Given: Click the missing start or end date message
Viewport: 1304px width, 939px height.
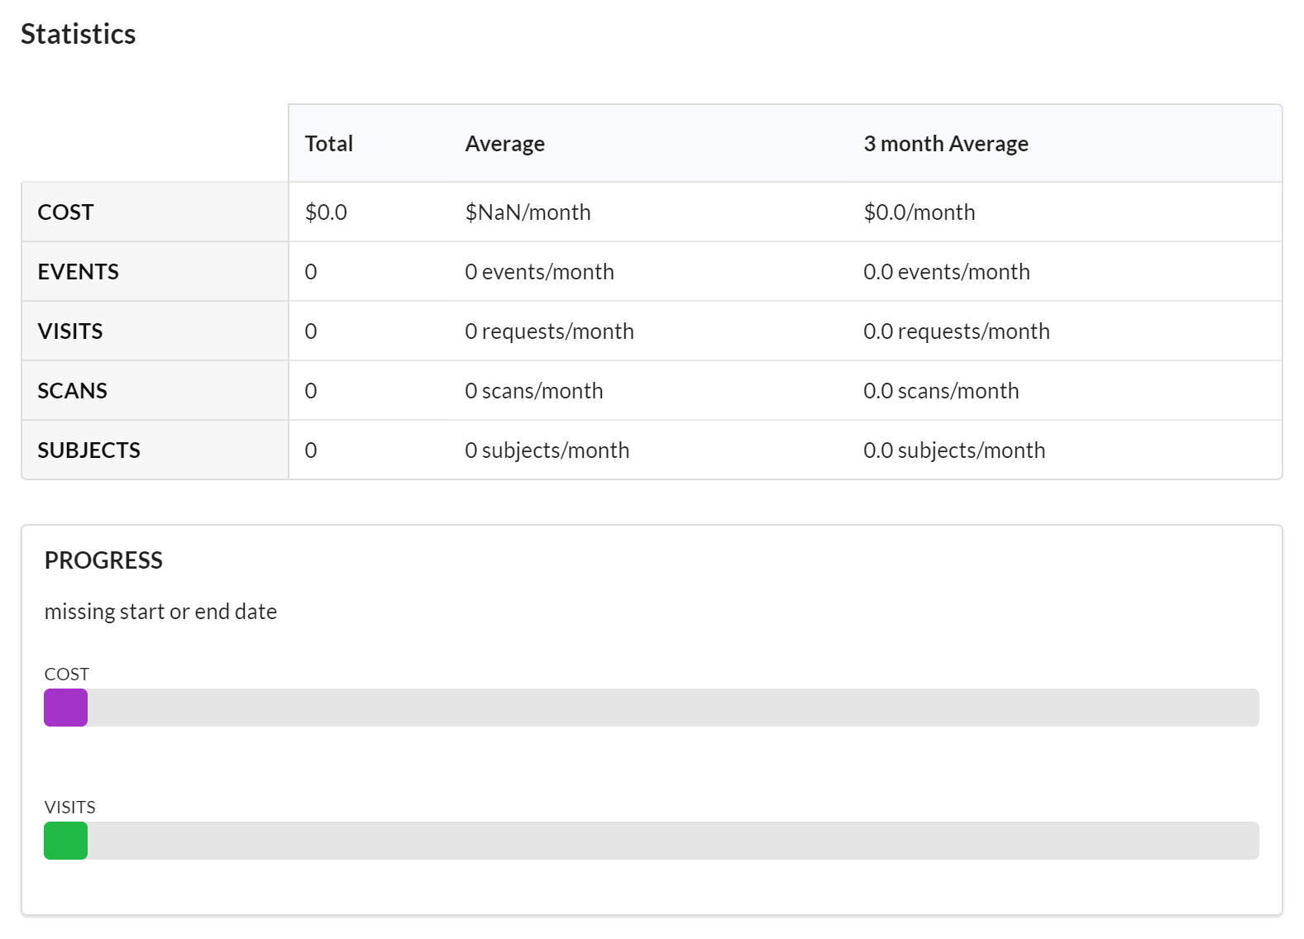Looking at the screenshot, I should pos(160,612).
